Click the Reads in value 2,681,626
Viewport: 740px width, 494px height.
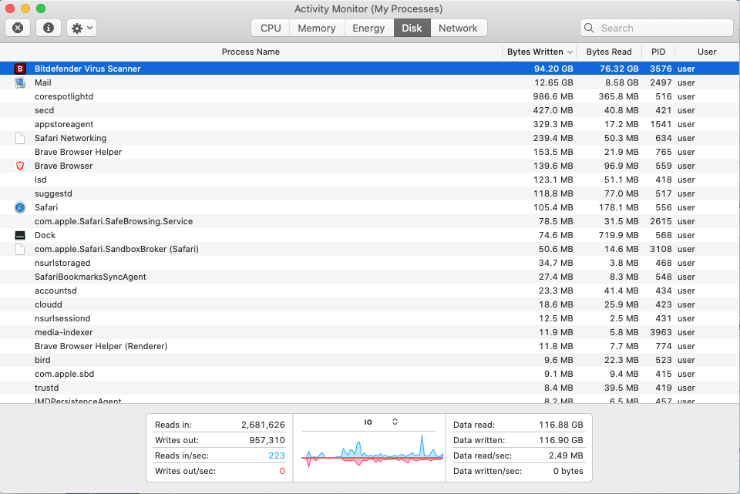(263, 425)
